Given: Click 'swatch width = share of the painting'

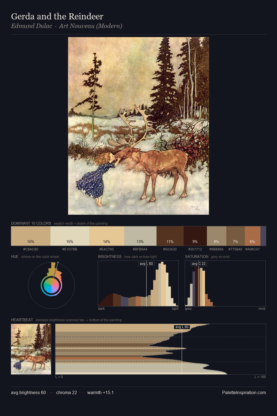Looking at the screenshot, I should pyautogui.click(x=81, y=224).
